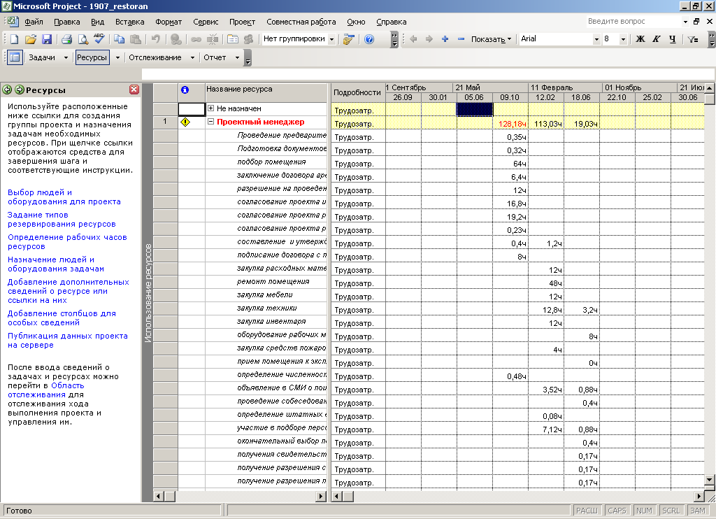Screen dimensions: 716x519
Task: Open the Arial font name dropdown
Action: tap(596, 39)
